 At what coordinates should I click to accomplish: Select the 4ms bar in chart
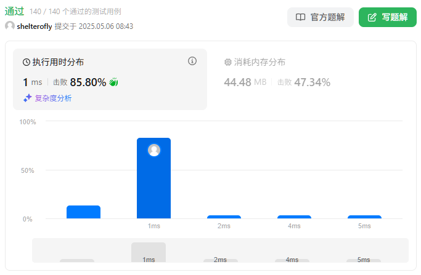tap(294, 217)
